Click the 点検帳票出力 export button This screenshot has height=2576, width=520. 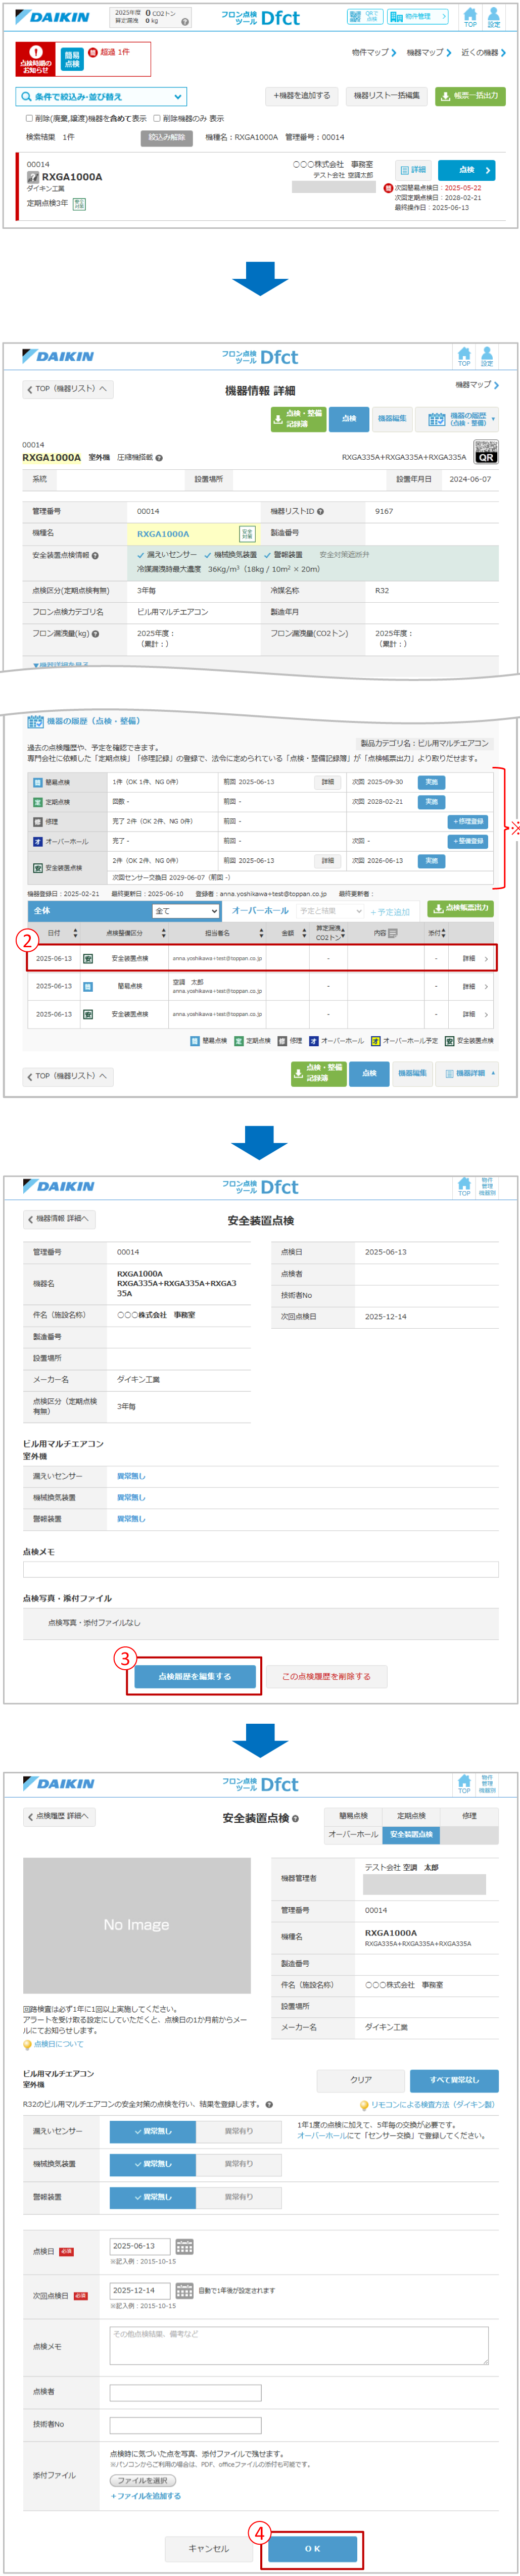pos(460,908)
